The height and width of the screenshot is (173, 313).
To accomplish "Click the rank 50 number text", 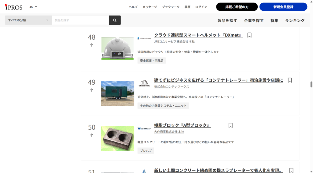I will 92,127.
